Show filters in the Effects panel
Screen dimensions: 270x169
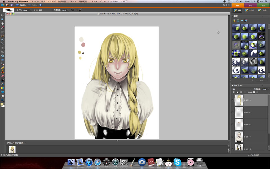coord(234,21)
